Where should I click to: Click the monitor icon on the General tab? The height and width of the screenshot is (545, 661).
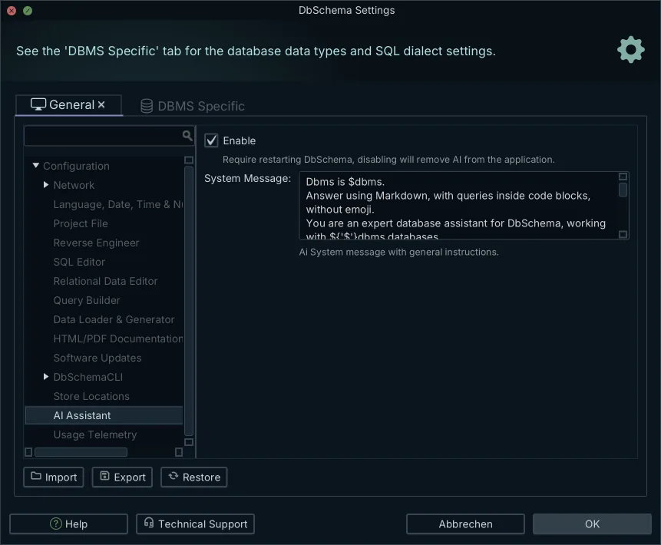pos(38,104)
